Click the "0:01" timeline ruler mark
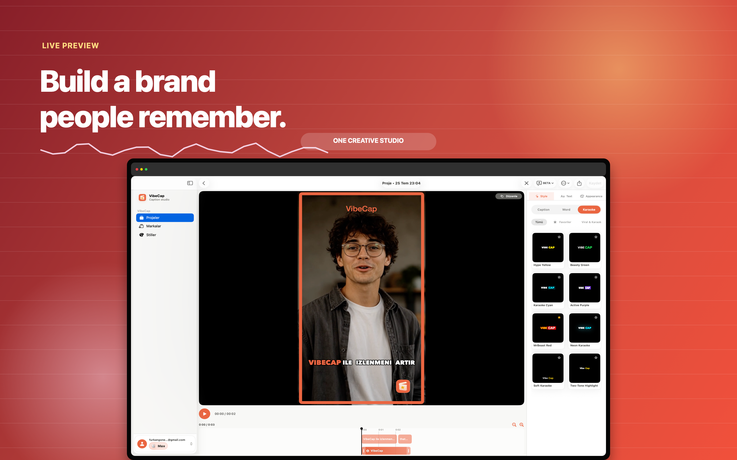 (381, 430)
